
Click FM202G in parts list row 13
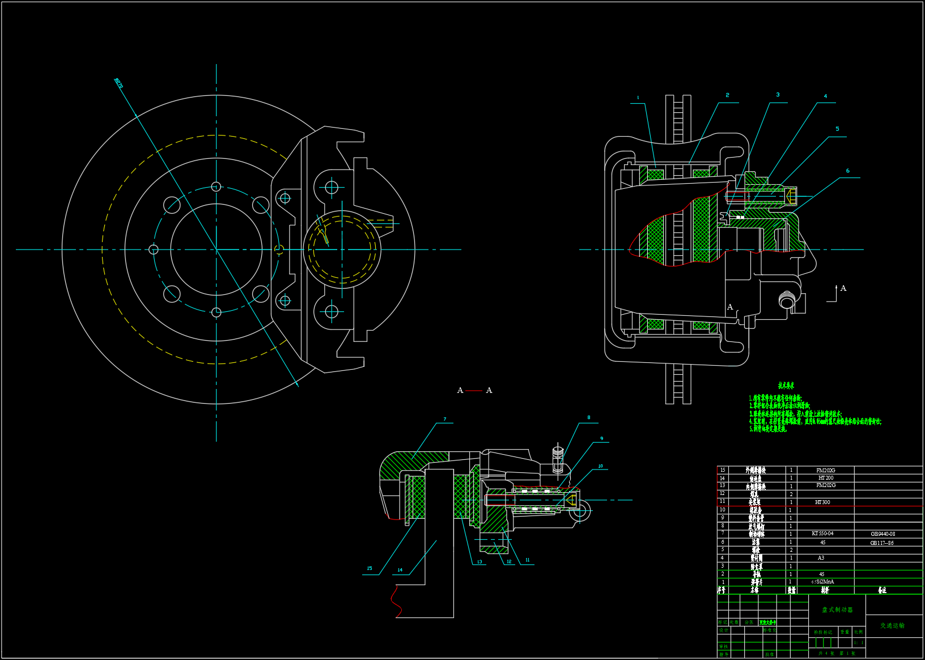[826, 485]
